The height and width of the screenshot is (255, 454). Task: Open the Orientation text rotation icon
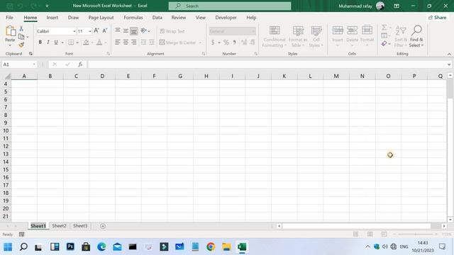(143, 30)
